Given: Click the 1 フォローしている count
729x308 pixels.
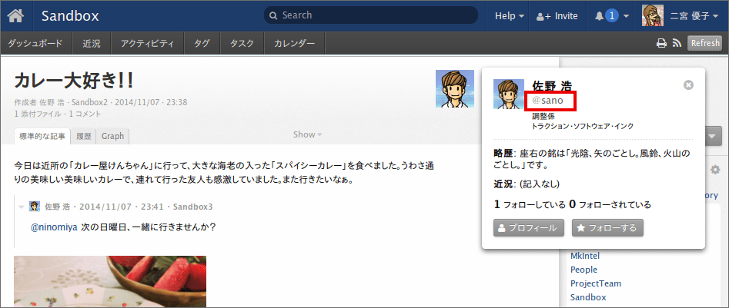Looking at the screenshot, I should point(530,204).
